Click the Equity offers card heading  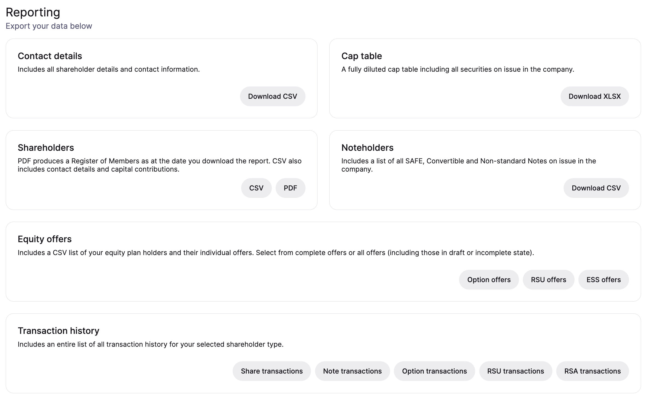45,239
